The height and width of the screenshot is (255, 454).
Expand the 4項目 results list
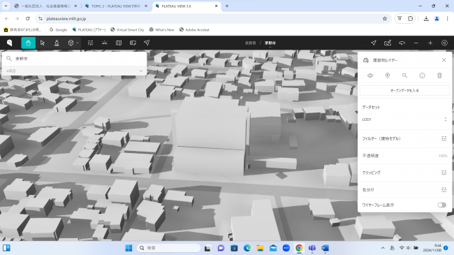(75, 71)
